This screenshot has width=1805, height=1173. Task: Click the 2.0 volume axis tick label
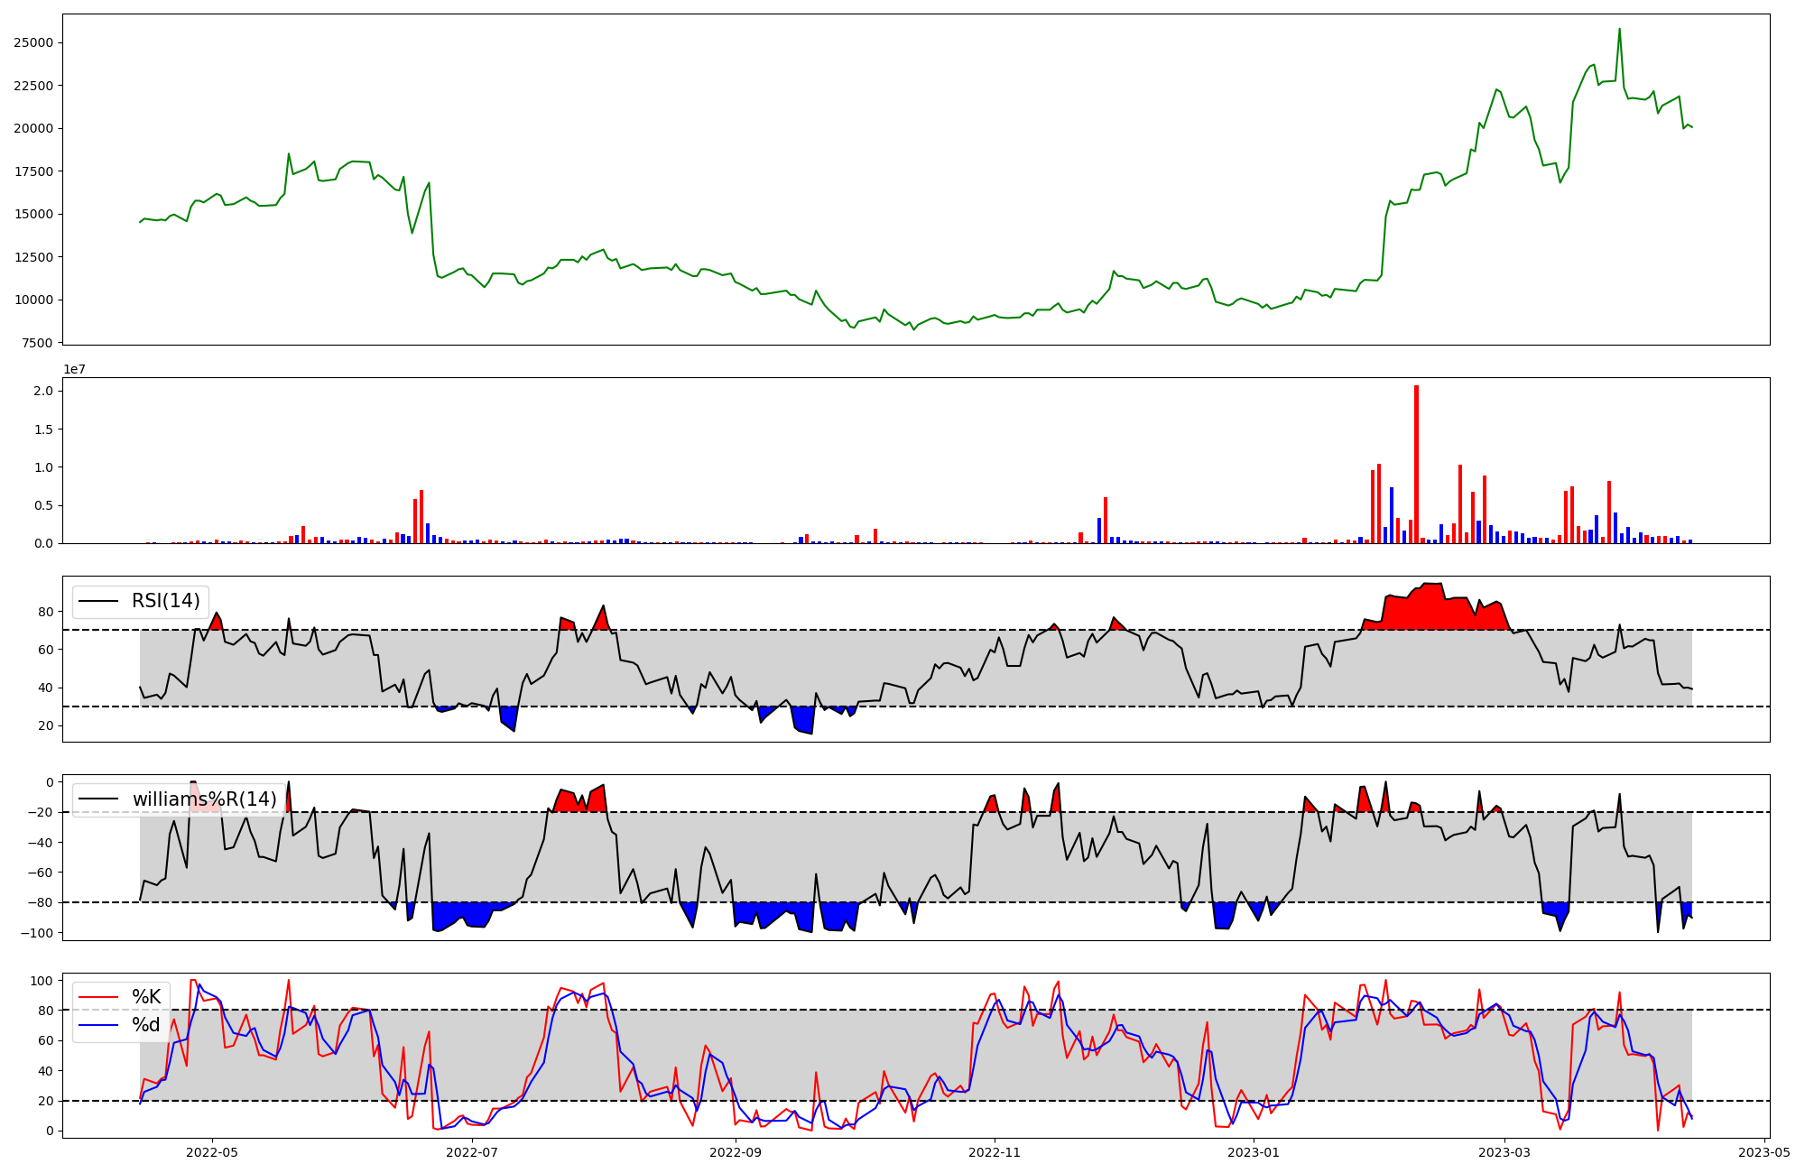click(x=43, y=391)
